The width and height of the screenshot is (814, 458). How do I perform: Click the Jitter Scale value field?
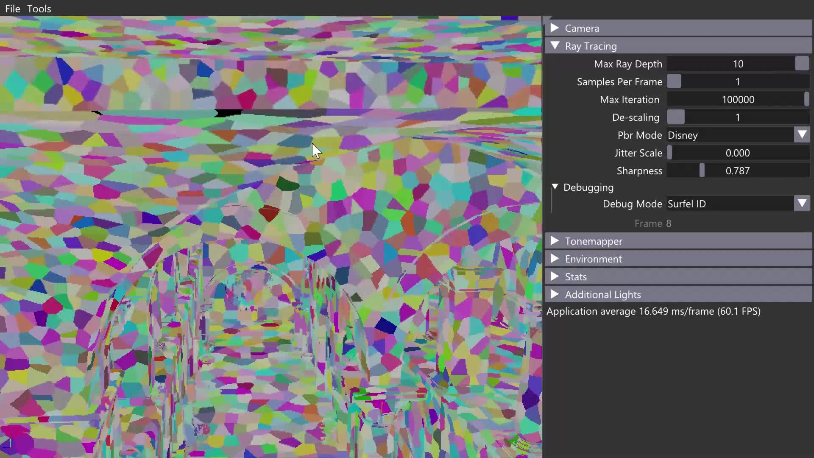(738, 153)
